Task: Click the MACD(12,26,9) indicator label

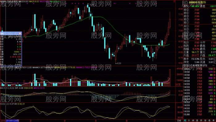Action: 7,88
